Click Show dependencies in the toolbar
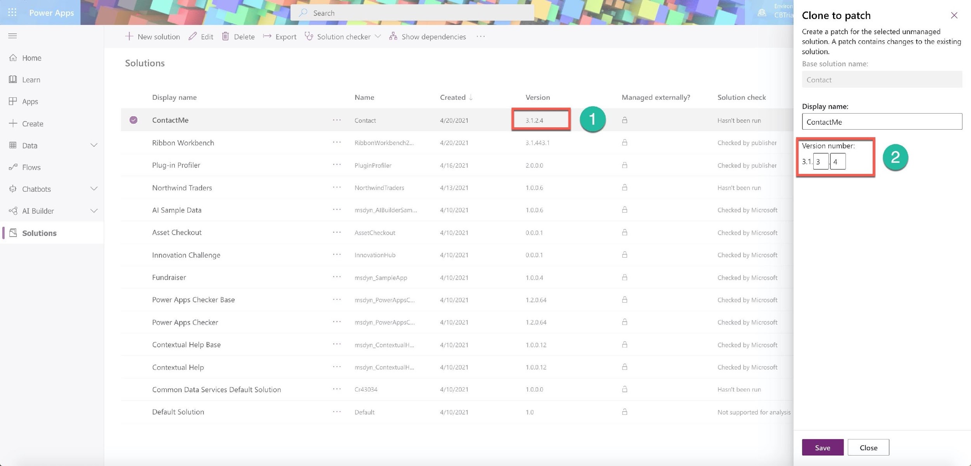This screenshot has width=971, height=466. tap(427, 36)
